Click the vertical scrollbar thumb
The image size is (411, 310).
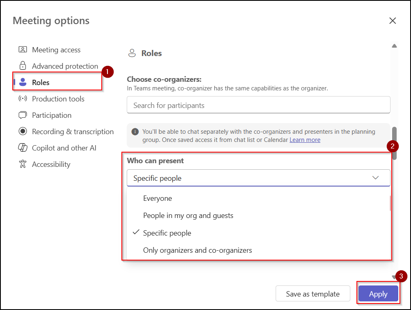coord(394,143)
